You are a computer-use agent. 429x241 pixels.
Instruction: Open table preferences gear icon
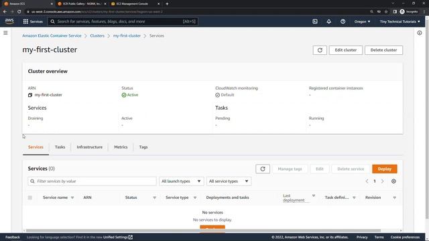(393, 181)
